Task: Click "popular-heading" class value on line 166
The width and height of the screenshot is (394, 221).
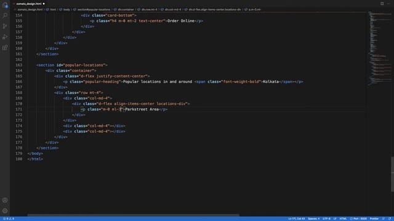Action: tap(102, 82)
